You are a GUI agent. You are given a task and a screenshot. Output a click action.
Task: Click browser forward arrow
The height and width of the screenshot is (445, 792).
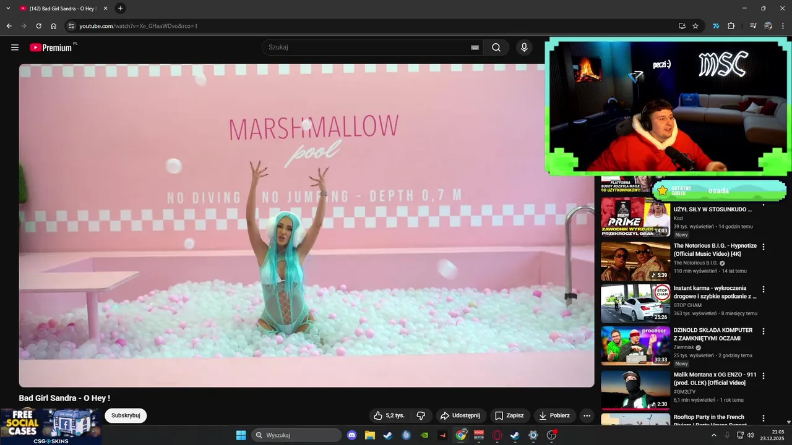[24, 26]
